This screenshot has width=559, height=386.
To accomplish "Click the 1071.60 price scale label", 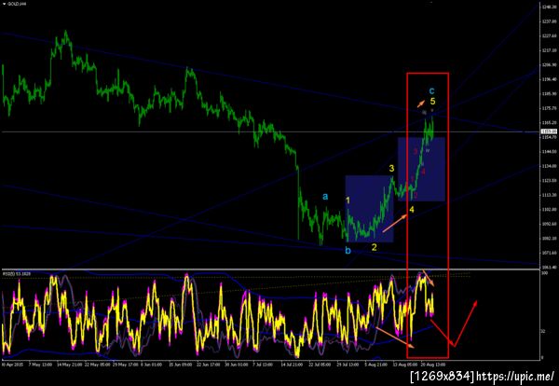I will pos(550,253).
